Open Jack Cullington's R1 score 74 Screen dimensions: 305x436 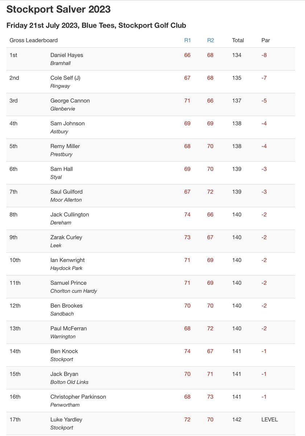pyautogui.click(x=187, y=215)
